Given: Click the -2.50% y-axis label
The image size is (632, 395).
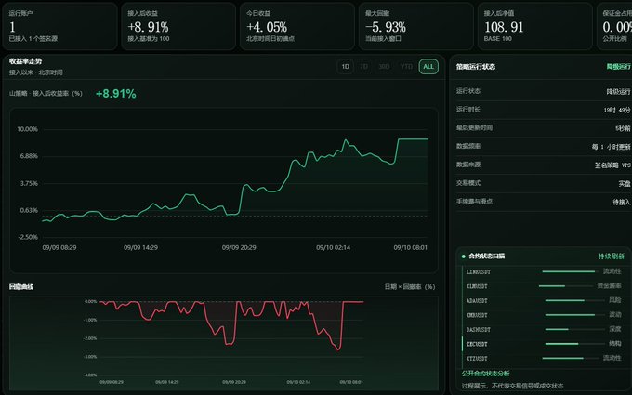Looking at the screenshot, I should (28, 237).
